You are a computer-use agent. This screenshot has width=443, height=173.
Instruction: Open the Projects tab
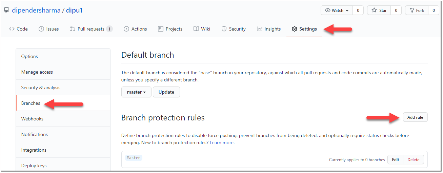[x=170, y=29]
